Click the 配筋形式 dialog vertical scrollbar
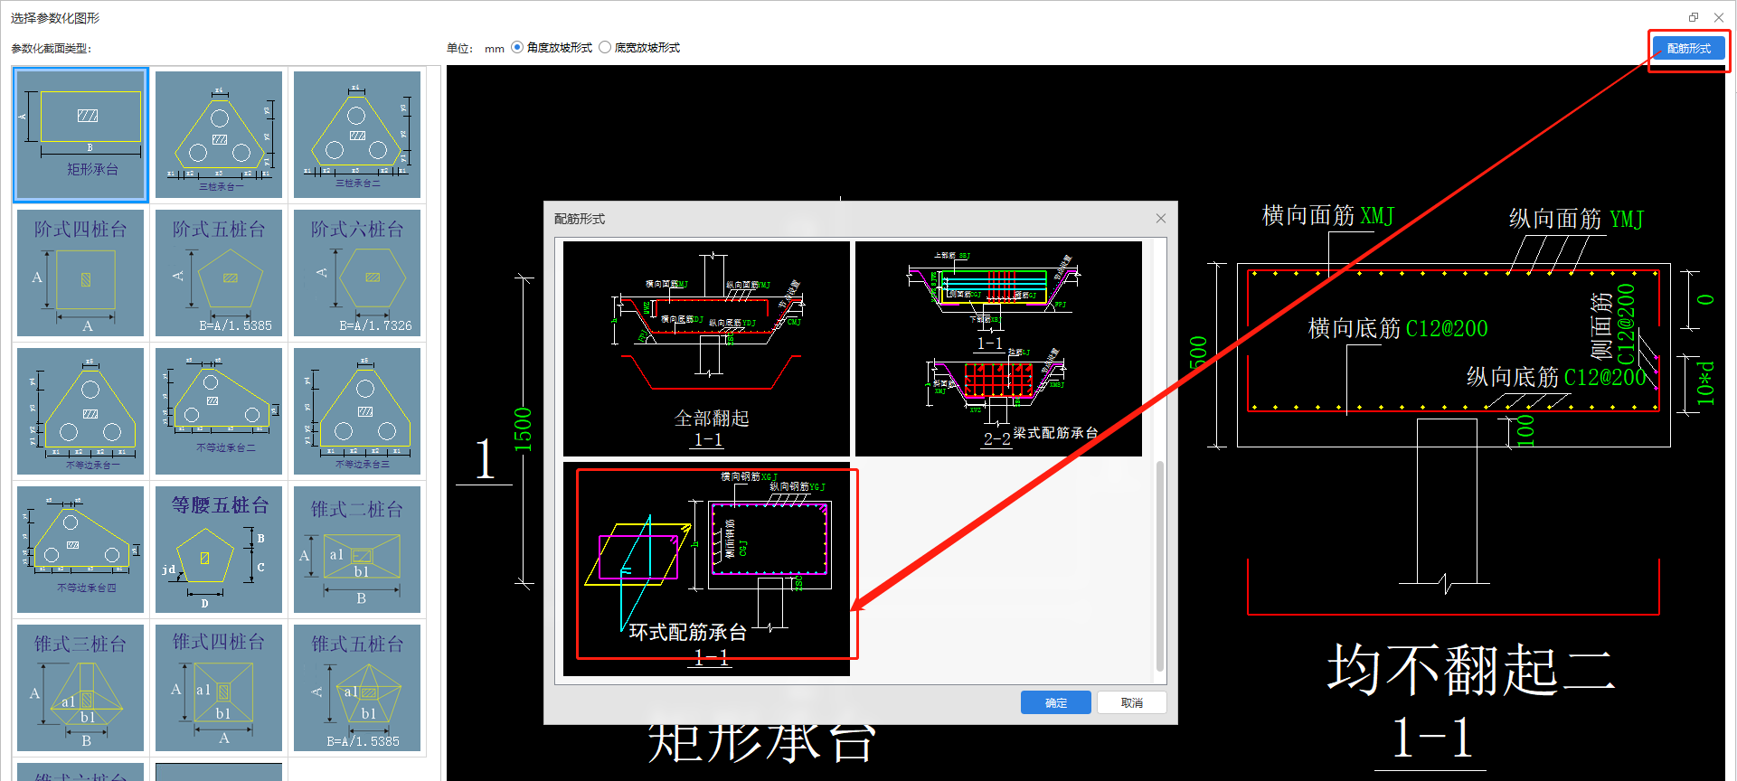 [x=1159, y=566]
